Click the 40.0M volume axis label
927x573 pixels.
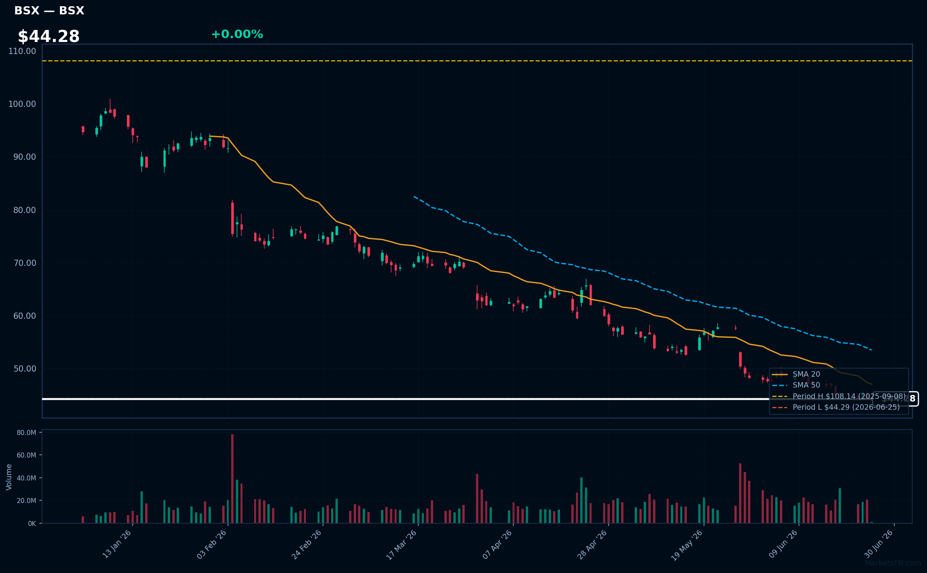[x=26, y=478]
